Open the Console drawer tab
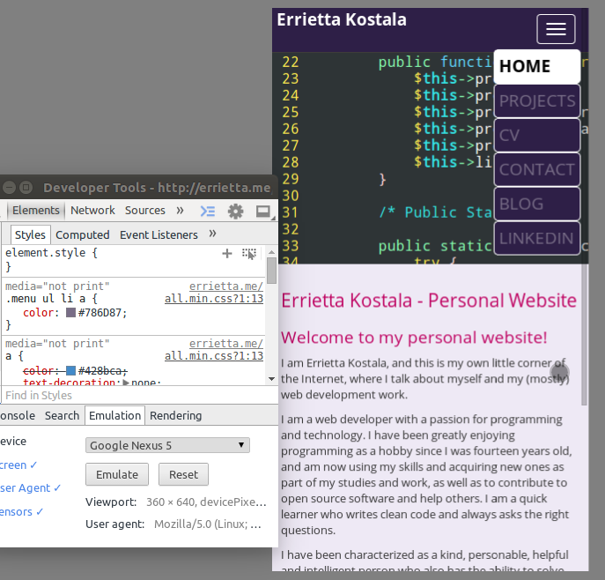Viewport: 605px width, 580px height. [x=18, y=415]
